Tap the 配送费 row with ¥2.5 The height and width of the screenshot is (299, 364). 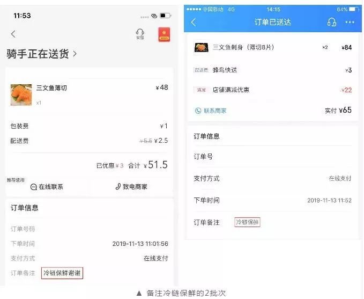click(89, 141)
